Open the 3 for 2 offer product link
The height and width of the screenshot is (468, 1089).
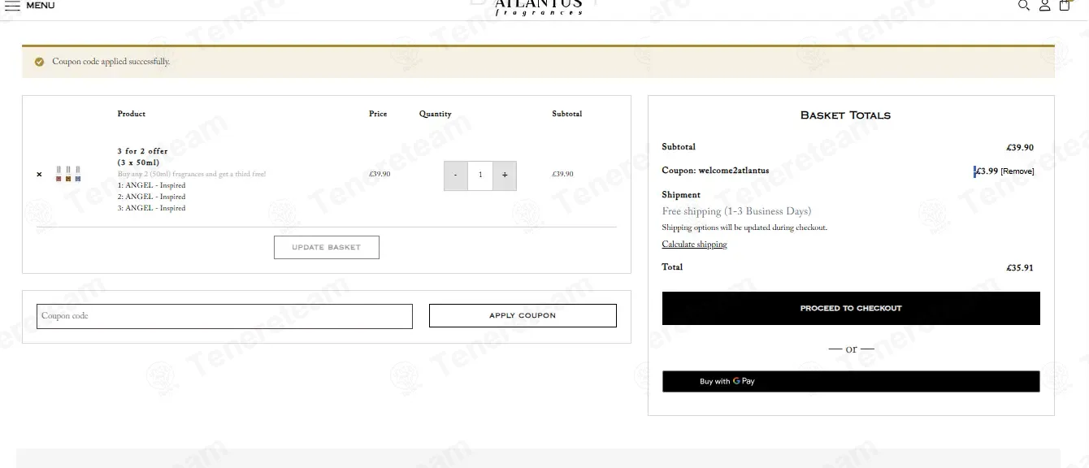pos(142,157)
